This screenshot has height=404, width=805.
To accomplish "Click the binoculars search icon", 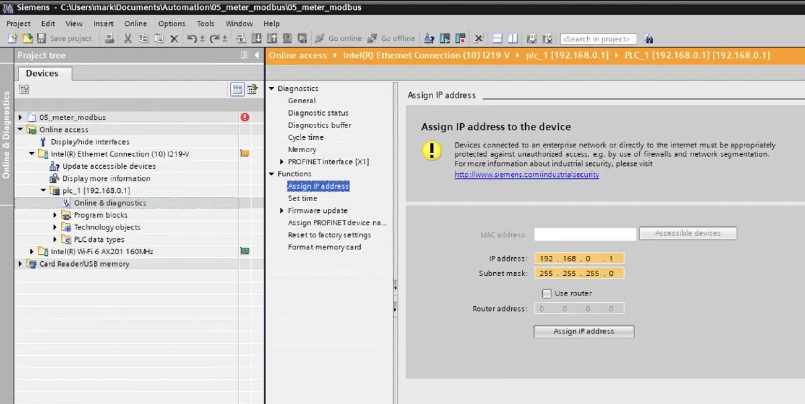I will click(648, 39).
